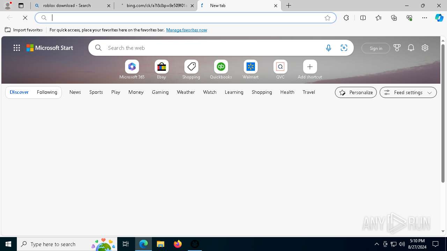
Task: Open Copilot sidebar icon
Action: click(439, 18)
